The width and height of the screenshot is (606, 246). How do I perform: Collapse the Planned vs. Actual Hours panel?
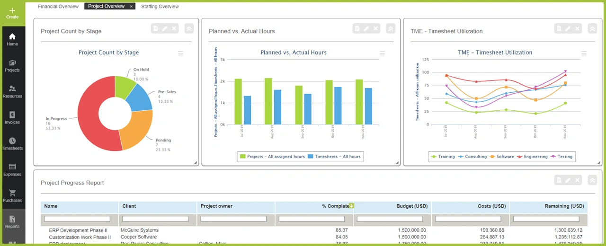point(391,29)
